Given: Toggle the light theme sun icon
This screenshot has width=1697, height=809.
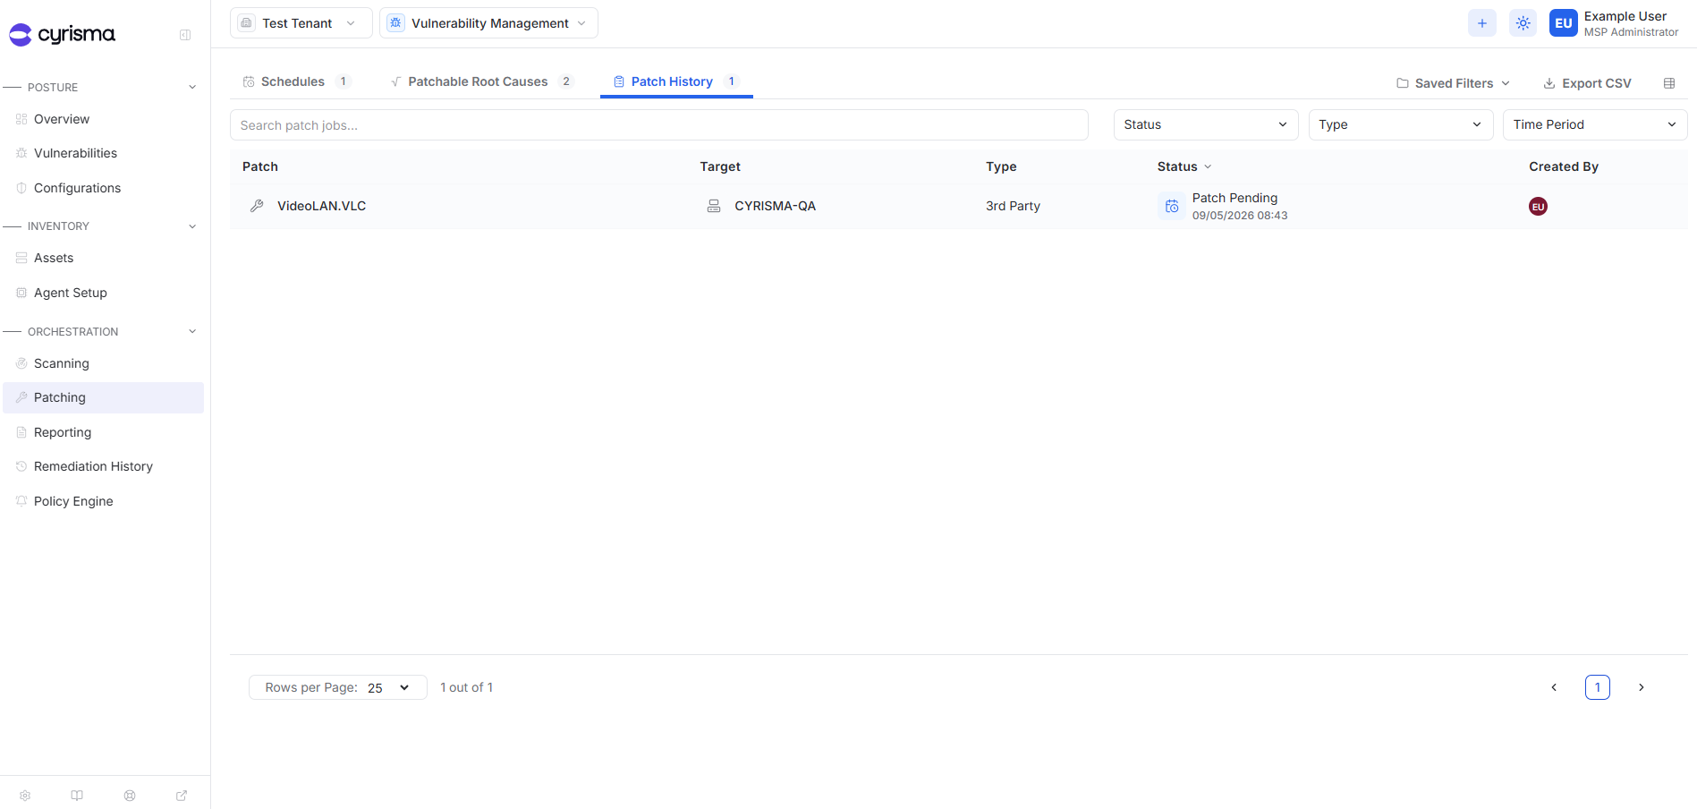Looking at the screenshot, I should point(1523,23).
